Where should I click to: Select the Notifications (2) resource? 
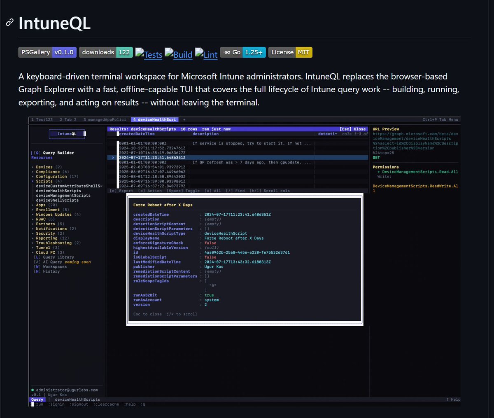click(56, 229)
